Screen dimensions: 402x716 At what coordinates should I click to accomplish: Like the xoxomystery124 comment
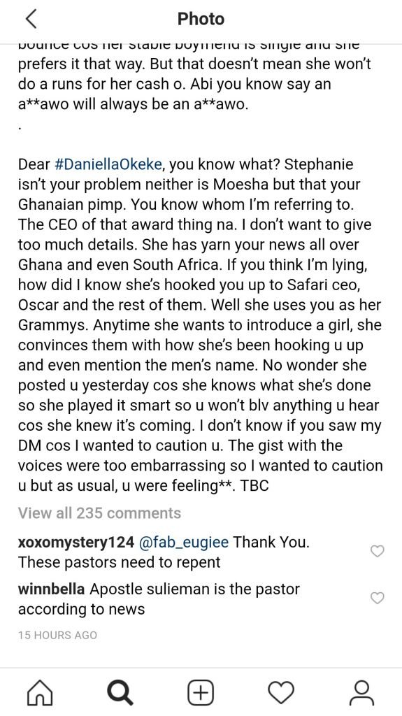(x=377, y=551)
